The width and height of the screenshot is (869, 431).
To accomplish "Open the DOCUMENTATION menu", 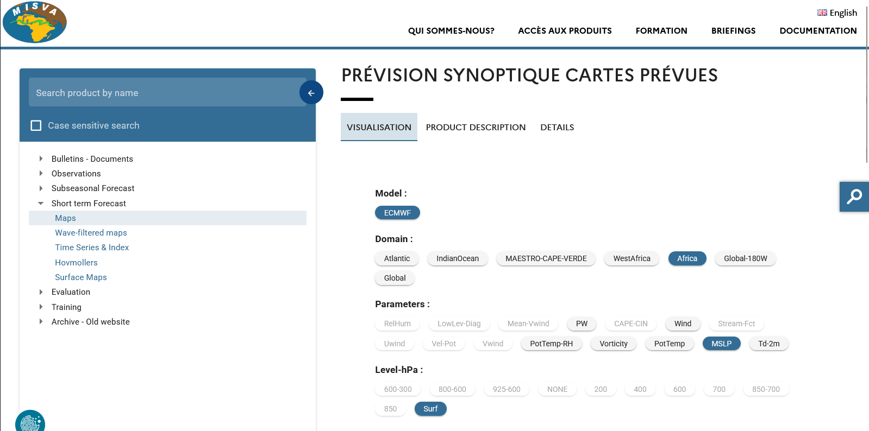I will [818, 30].
